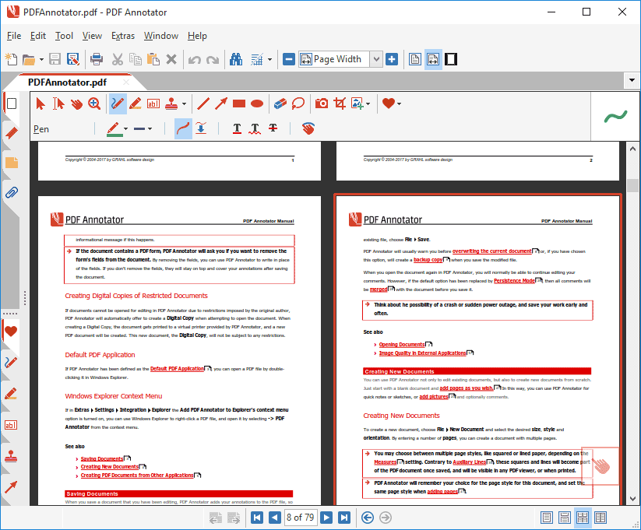Click the pen color swatch in pen options
The image size is (641, 530).
tap(114, 128)
